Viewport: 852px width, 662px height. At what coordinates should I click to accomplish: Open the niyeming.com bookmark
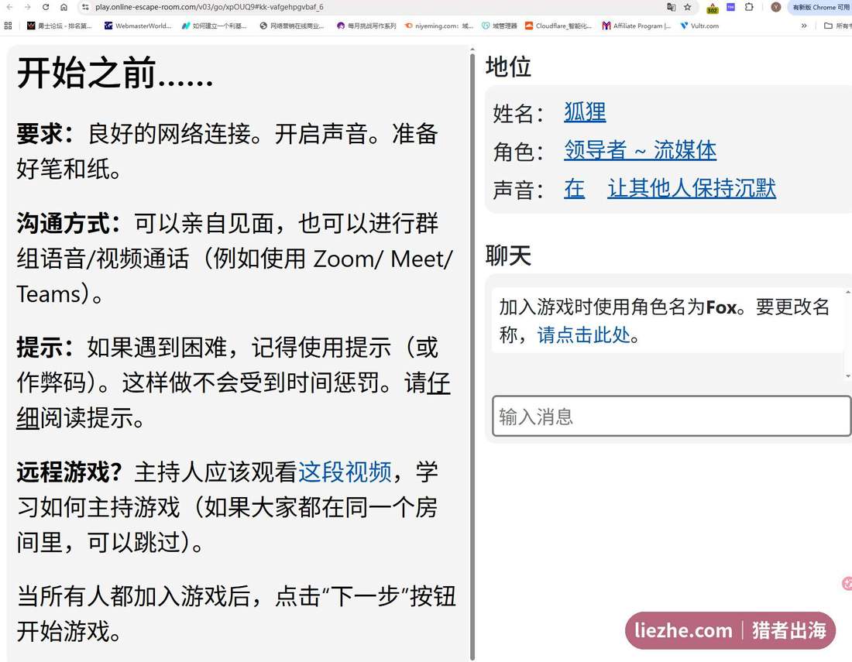(439, 26)
